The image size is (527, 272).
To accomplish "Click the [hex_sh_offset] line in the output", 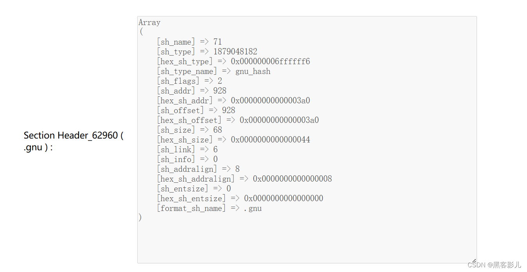I will (x=238, y=120).
